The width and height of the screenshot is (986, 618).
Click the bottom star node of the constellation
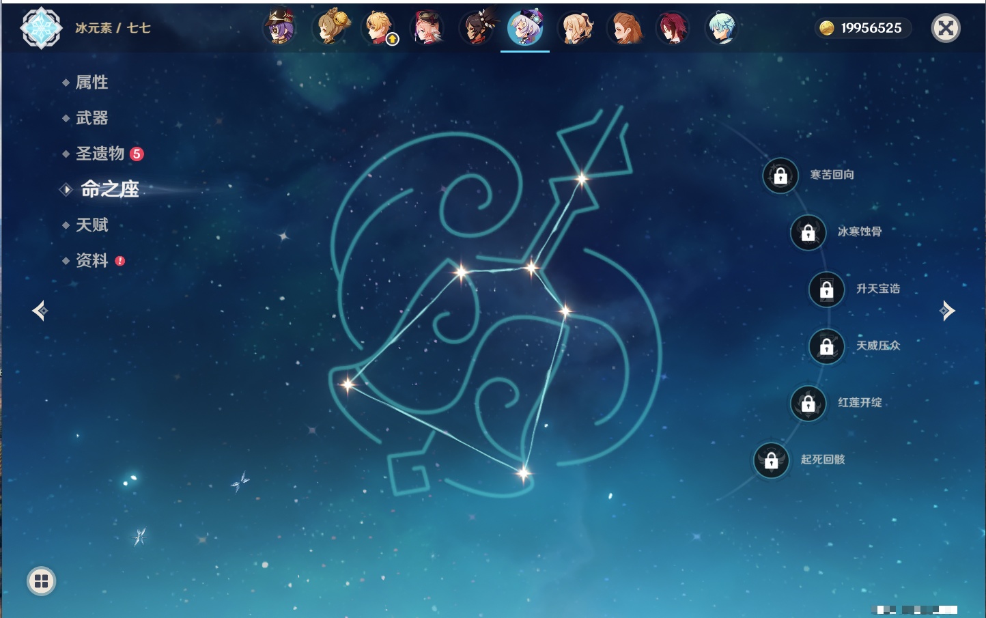tap(523, 473)
